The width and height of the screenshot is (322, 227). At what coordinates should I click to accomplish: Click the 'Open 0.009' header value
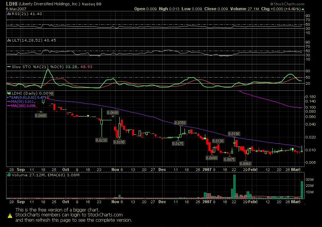click(x=145, y=9)
